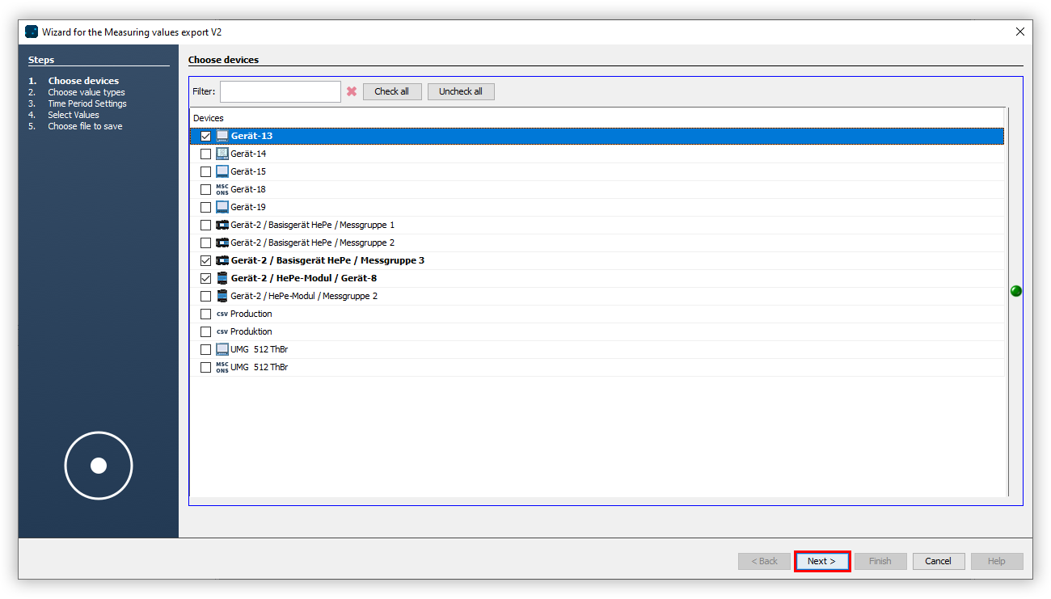Click the wizard application icon in title bar
Screen dimensions: 1051x599
(32, 32)
